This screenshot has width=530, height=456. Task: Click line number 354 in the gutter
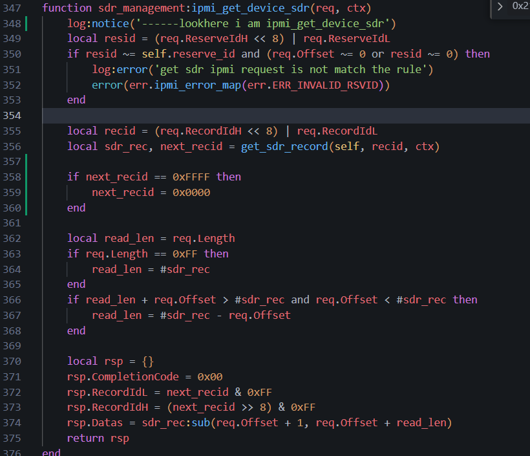coord(12,115)
